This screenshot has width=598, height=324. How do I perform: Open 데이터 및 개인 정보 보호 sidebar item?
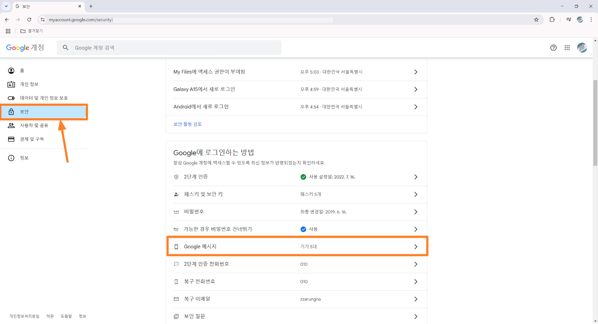pos(44,98)
